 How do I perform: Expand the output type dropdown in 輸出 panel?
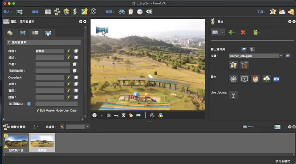[218, 32]
